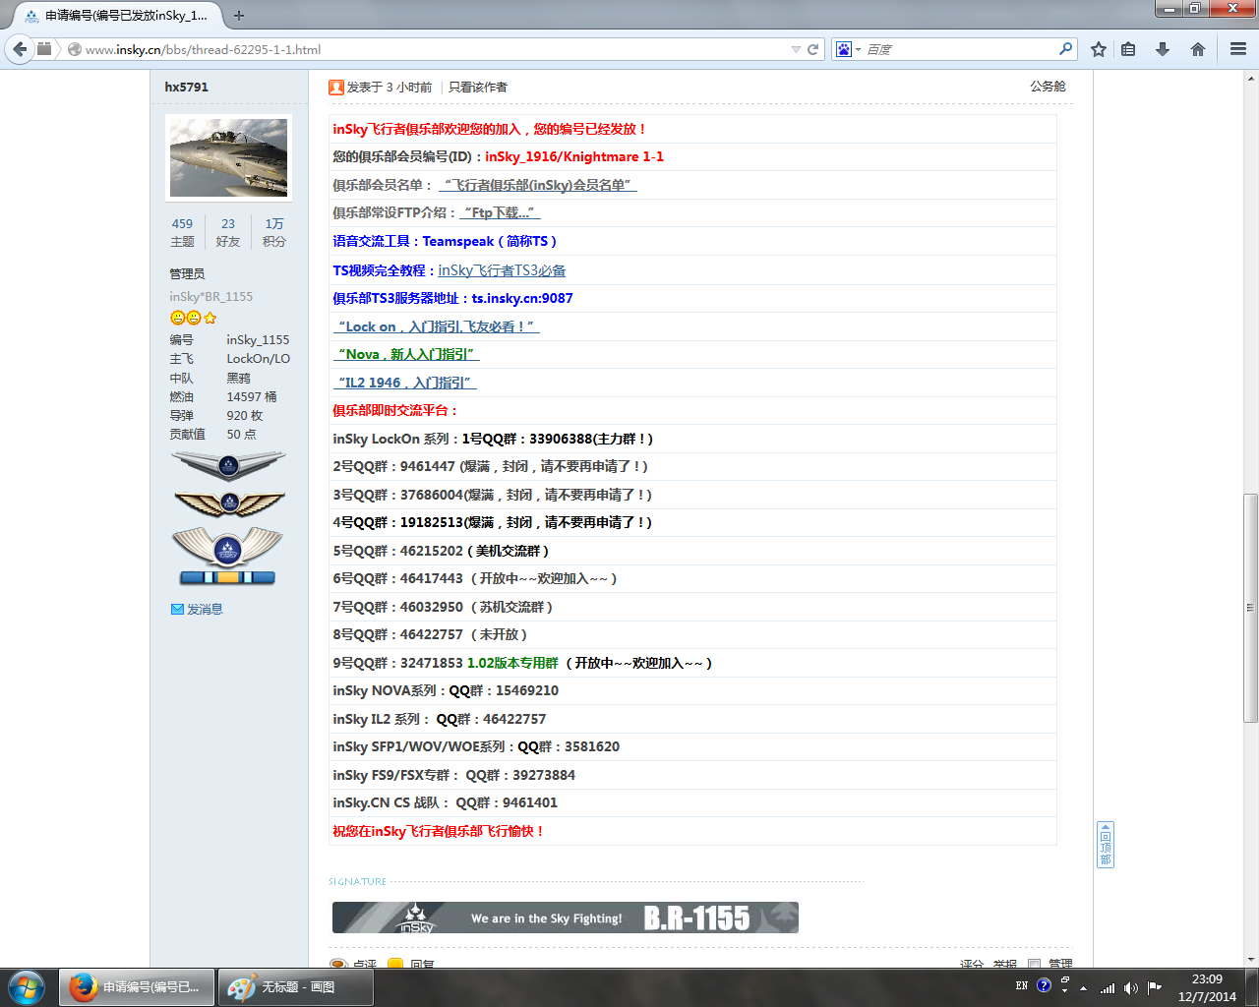Open the Action Center flag icon

[1155, 988]
